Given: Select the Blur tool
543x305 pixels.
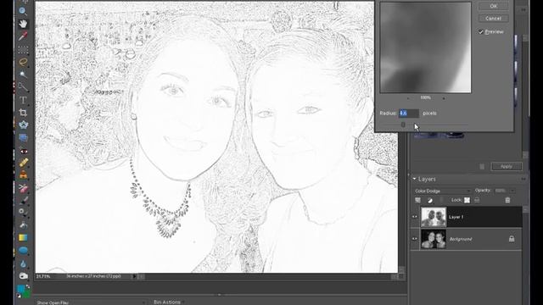Looking at the screenshot, I should 23,263.
